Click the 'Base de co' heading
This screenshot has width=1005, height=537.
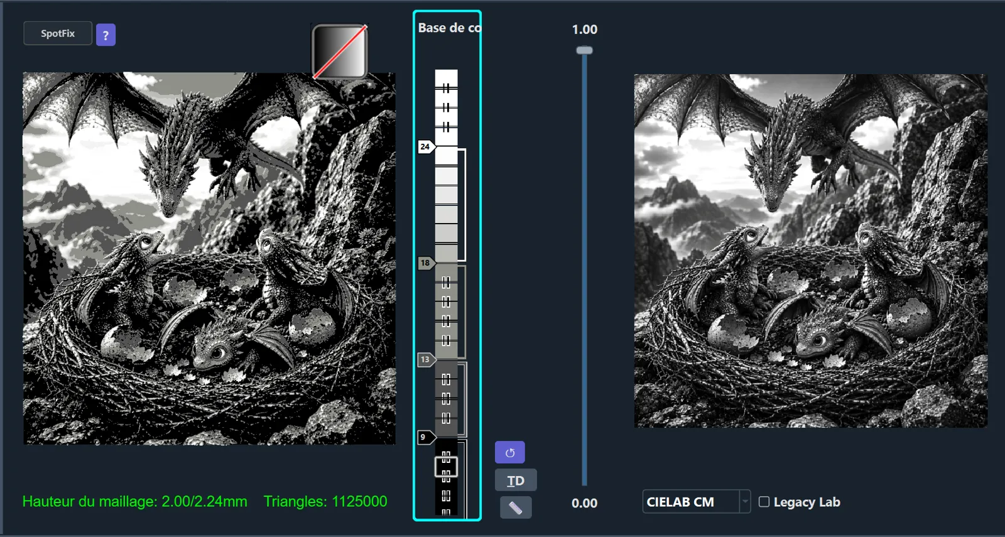pos(449,28)
